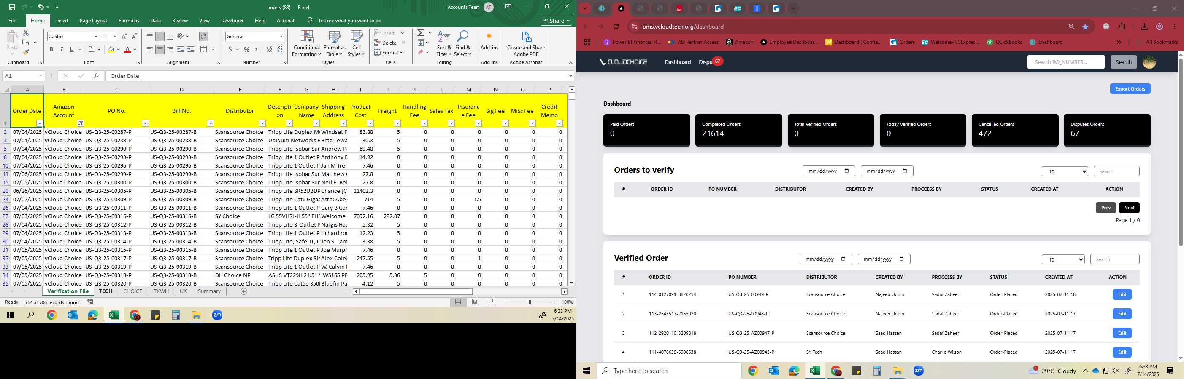Viewport: 1184px width, 379px height.
Task: Open the Order Date column filter dropdown
Action: click(x=40, y=123)
